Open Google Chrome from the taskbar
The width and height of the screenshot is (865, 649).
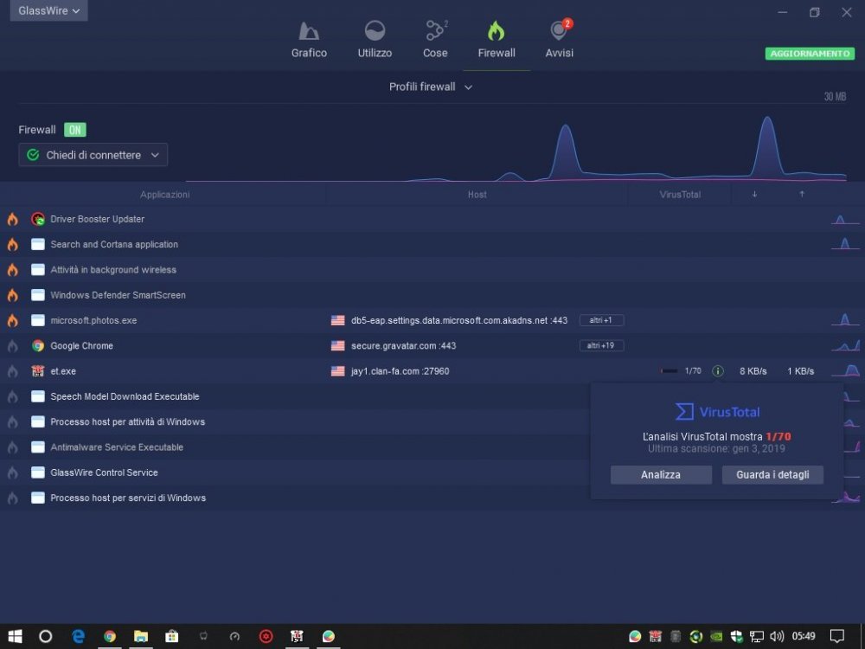(x=110, y=636)
